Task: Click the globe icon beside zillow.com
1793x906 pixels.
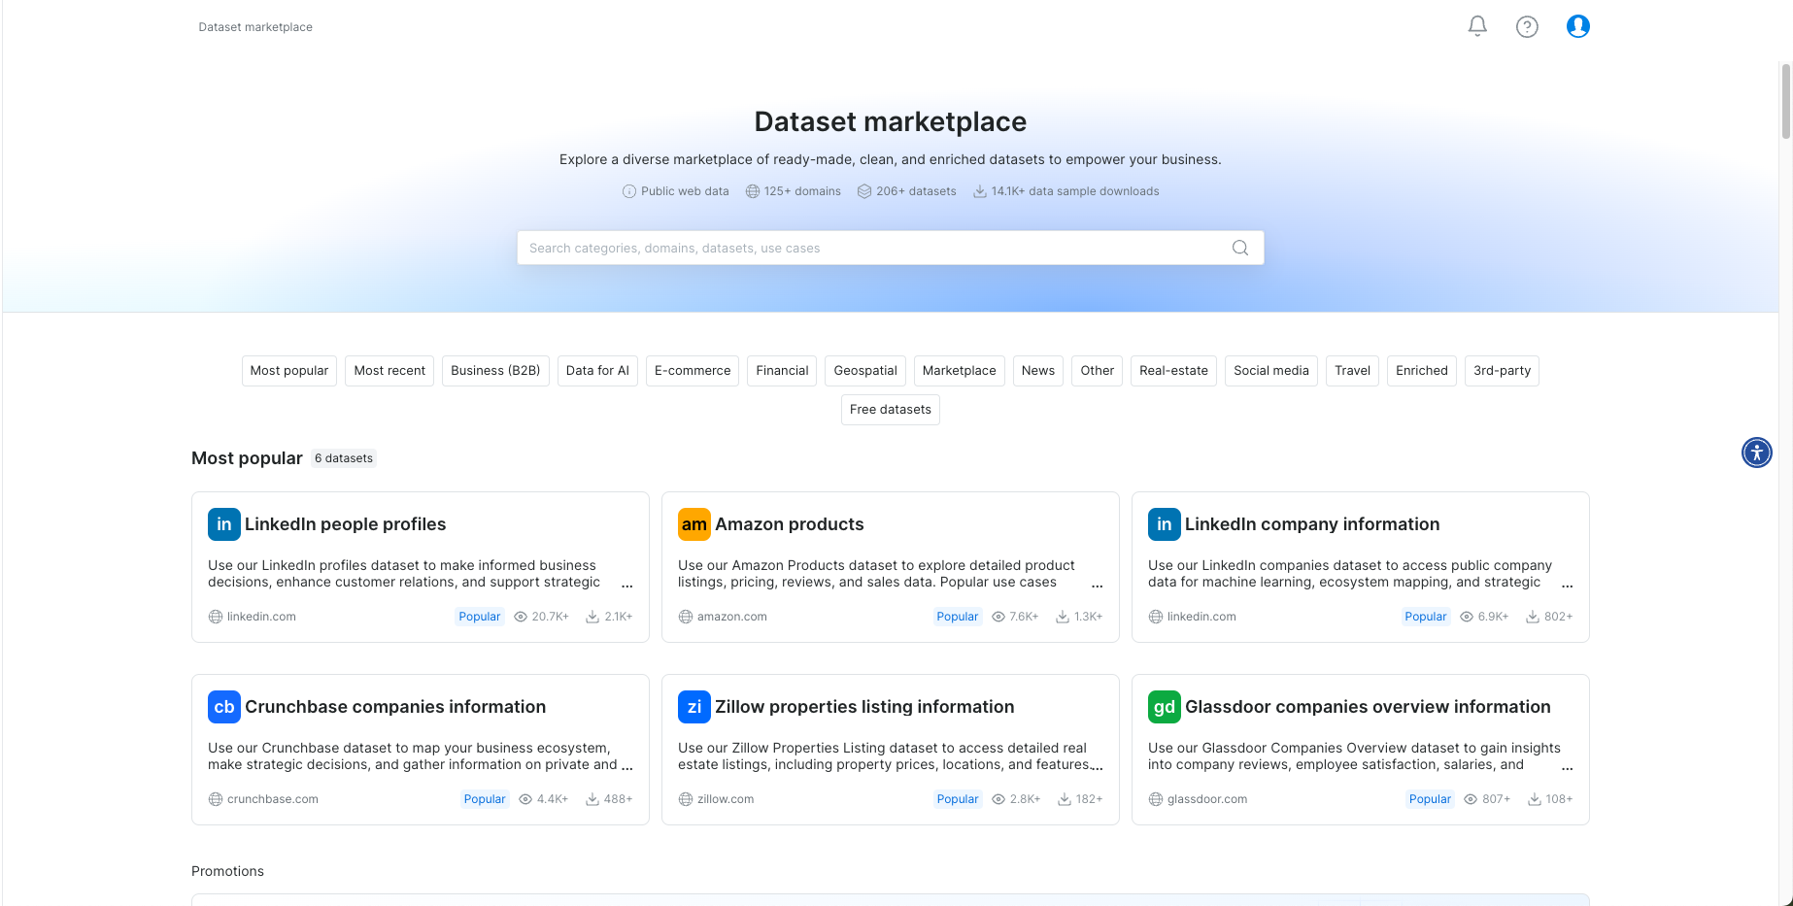Action: click(x=686, y=799)
